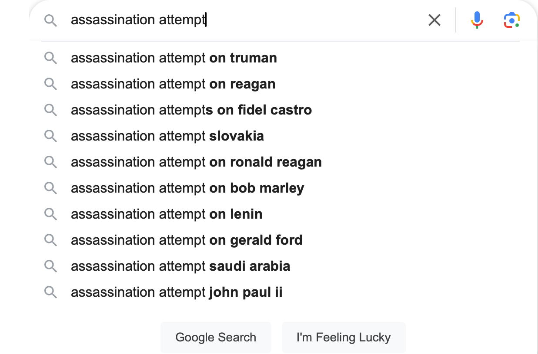The image size is (538, 354).
Task: Choose 'assassination attempt on ronald reagan' suggestion
Action: (196, 162)
